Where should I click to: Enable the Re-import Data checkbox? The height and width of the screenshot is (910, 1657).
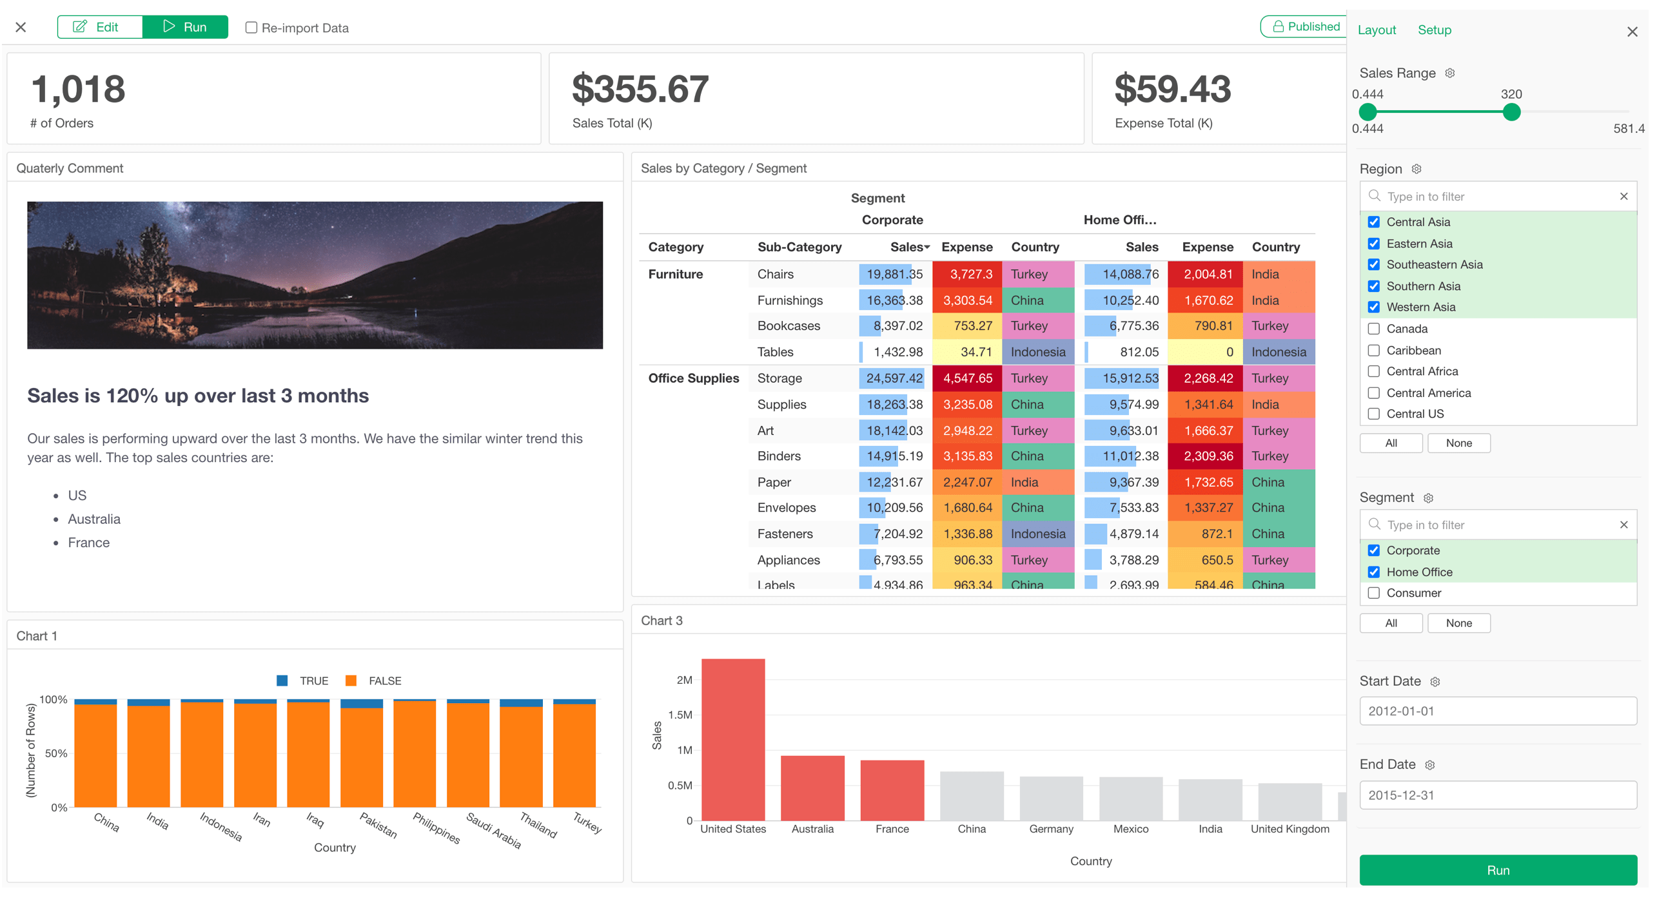pos(251,28)
